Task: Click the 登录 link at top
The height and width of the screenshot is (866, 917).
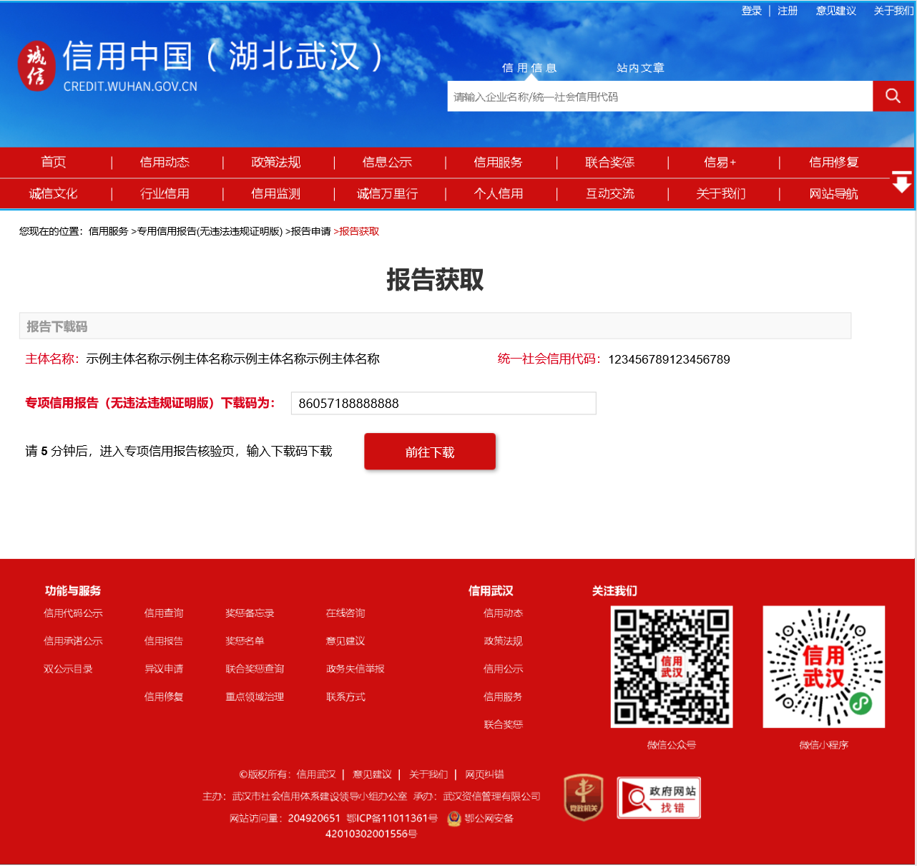Action: pyautogui.click(x=751, y=11)
